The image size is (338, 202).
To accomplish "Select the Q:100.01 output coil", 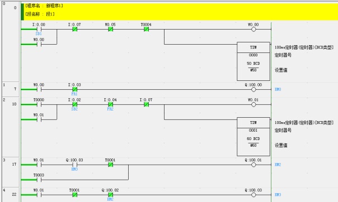I will (253, 165).
